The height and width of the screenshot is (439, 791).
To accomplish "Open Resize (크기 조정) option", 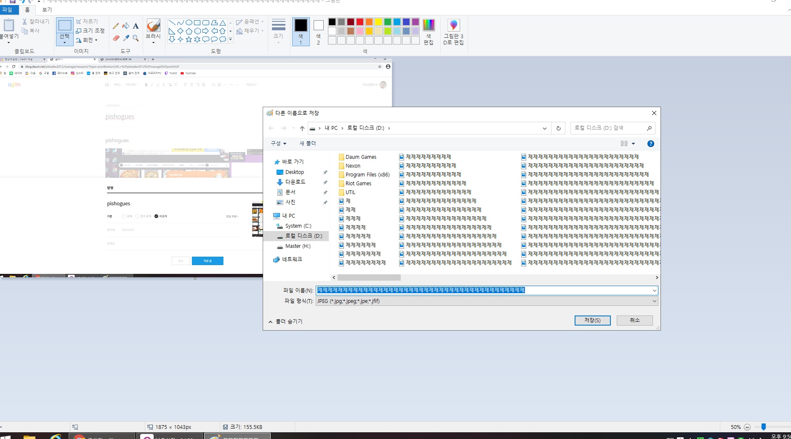I will (x=90, y=31).
